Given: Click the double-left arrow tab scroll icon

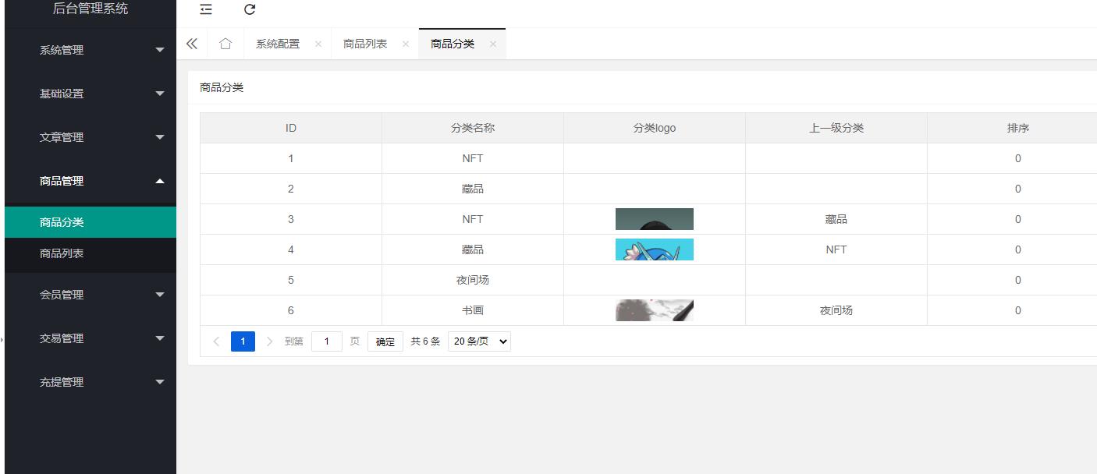Looking at the screenshot, I should point(192,44).
